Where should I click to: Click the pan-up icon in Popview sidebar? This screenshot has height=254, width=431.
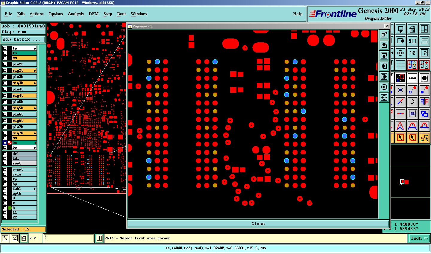(384, 45)
